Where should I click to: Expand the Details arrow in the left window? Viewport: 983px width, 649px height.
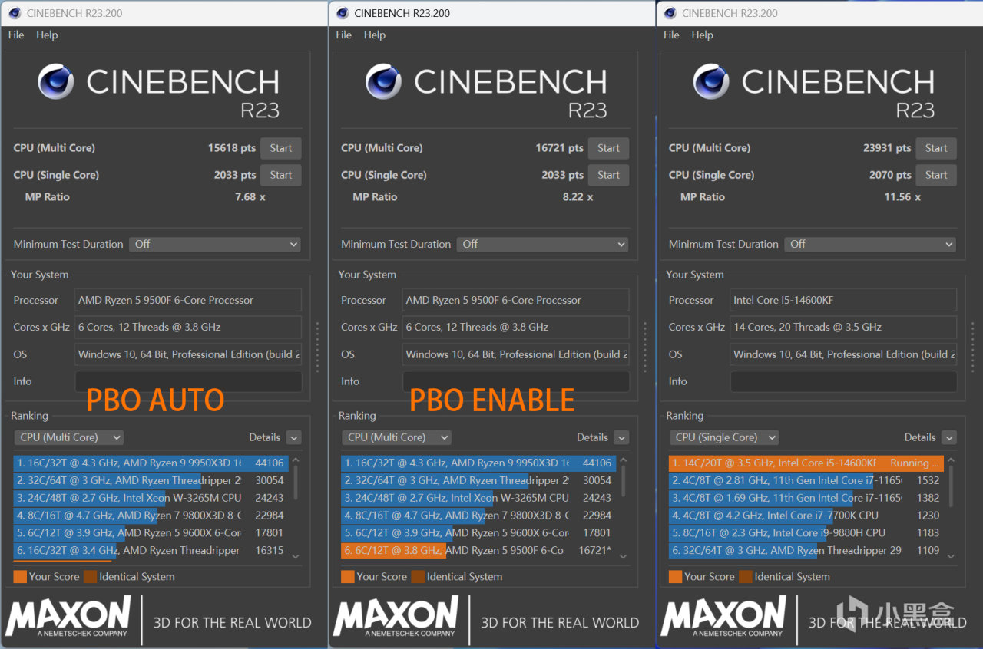pyautogui.click(x=293, y=437)
